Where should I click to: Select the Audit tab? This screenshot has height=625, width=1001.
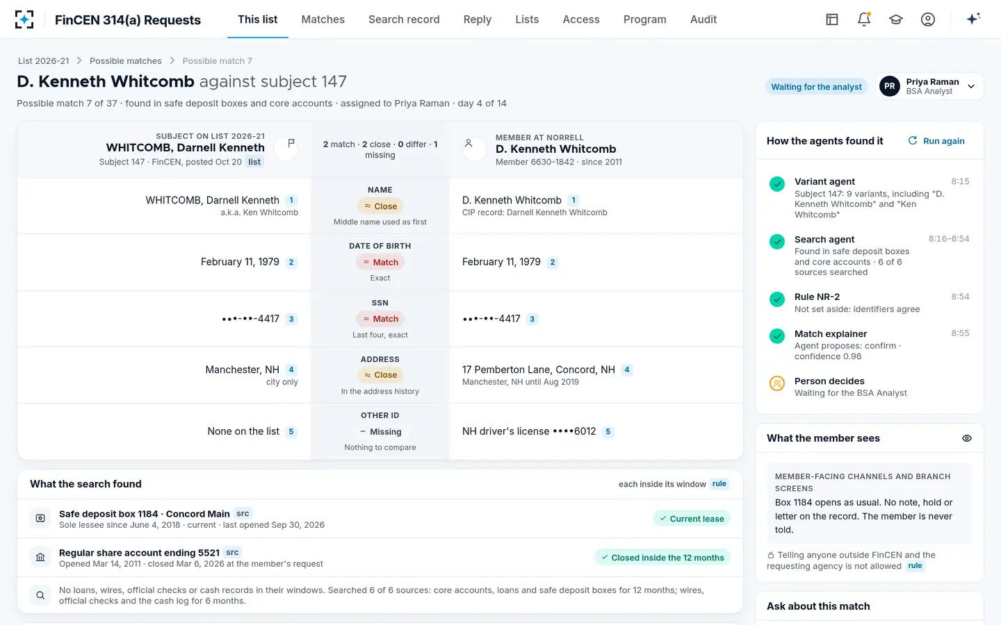coord(703,19)
